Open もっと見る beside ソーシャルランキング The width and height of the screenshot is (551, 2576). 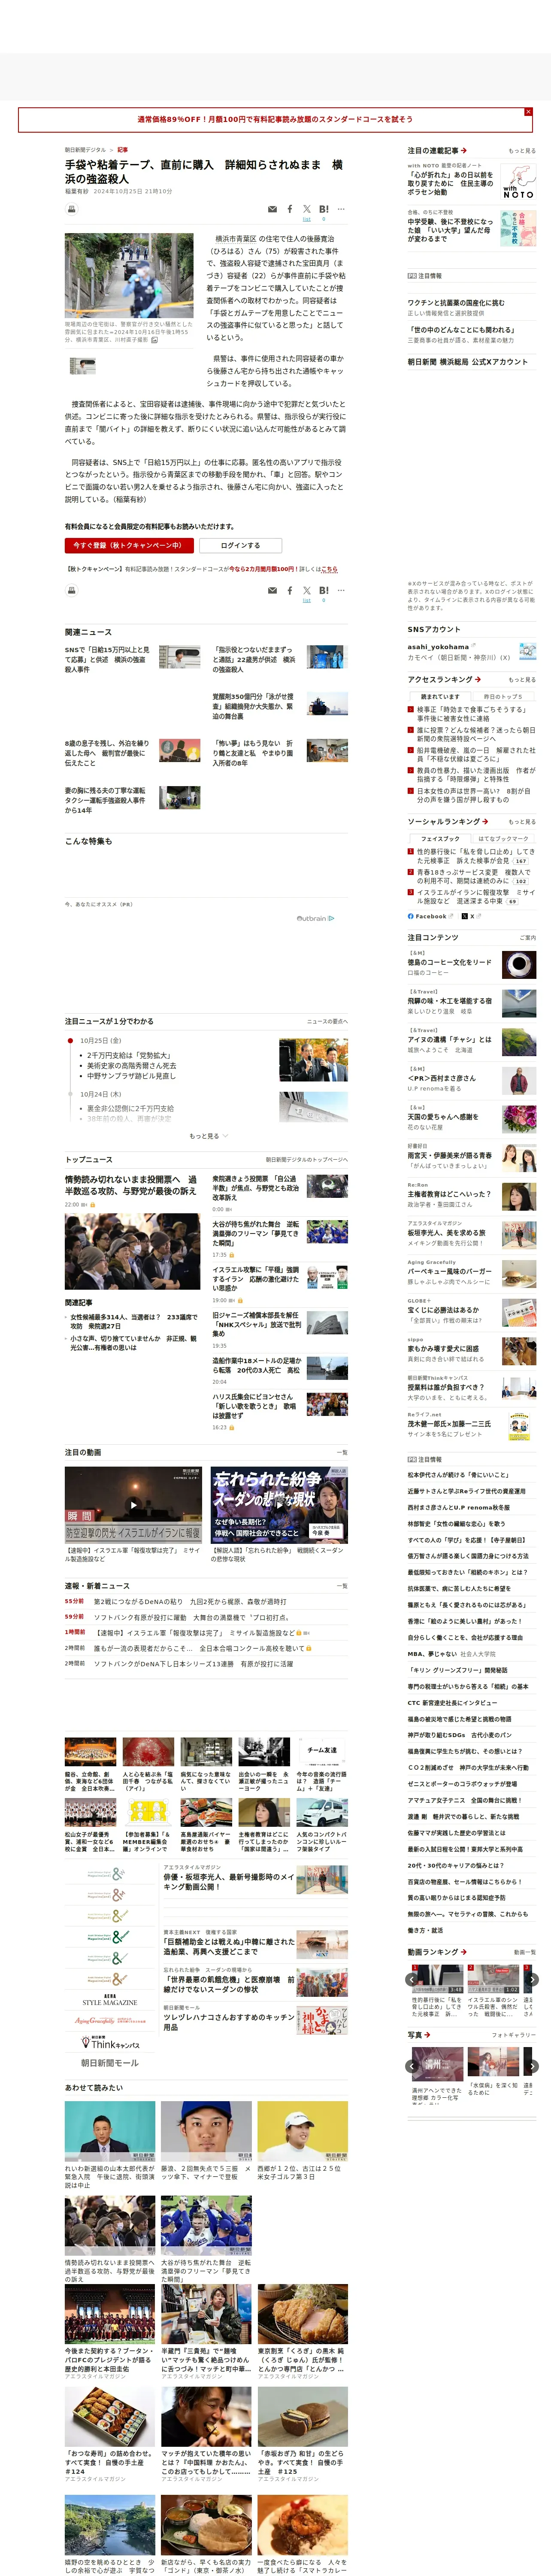pos(521,822)
